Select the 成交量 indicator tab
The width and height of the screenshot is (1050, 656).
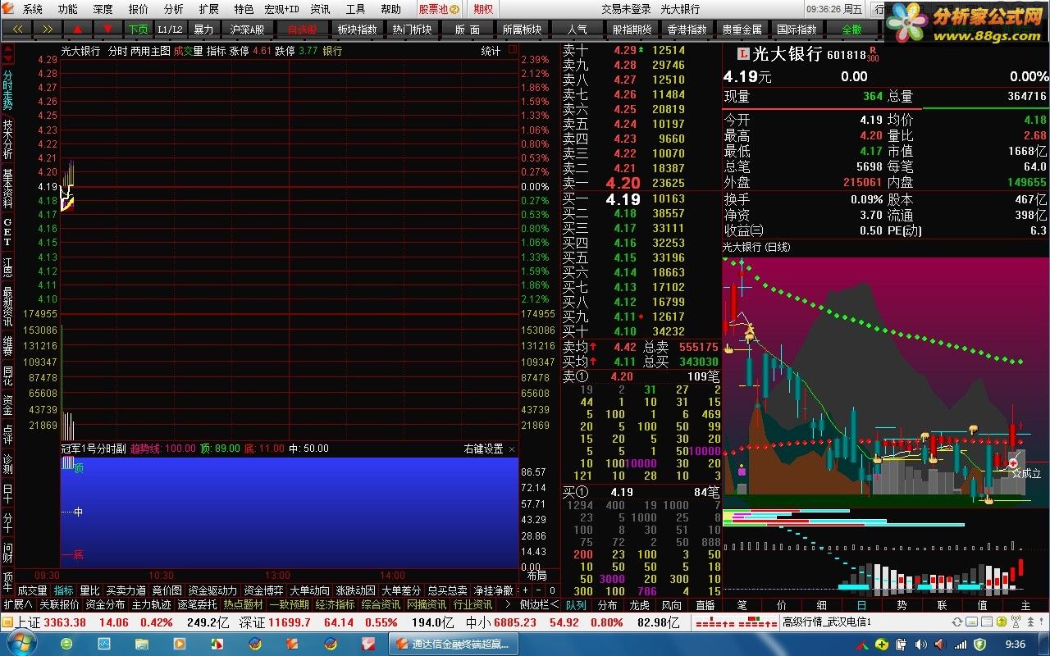(32, 590)
